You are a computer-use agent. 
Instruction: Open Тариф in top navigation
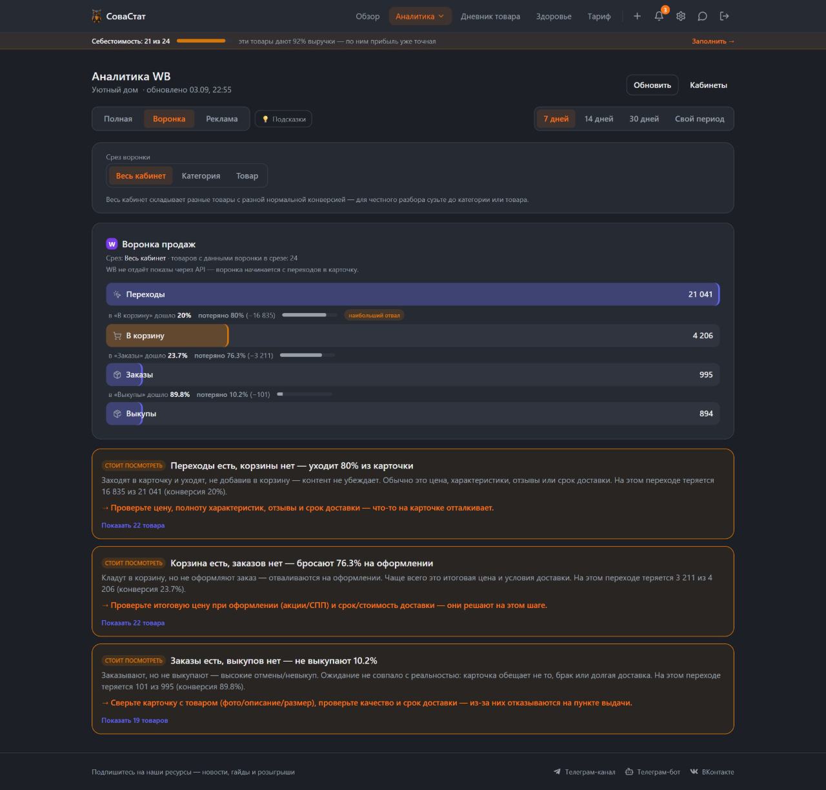click(599, 16)
